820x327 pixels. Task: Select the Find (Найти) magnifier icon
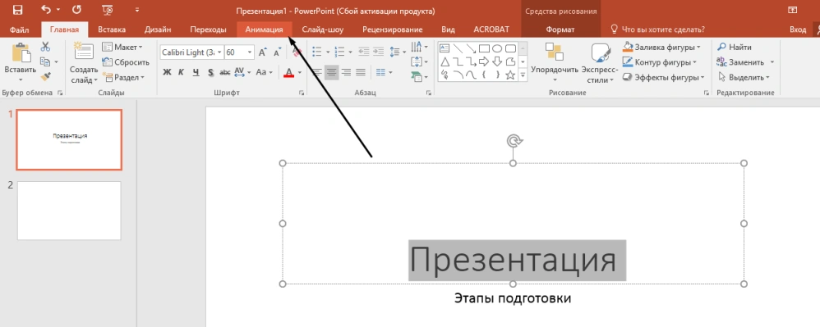coord(722,47)
